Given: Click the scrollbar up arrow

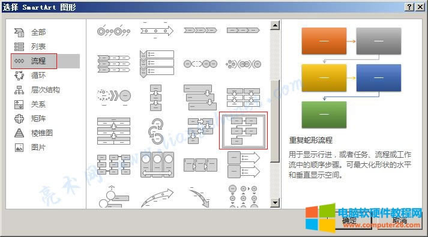Looking at the screenshot, I should 275,26.
